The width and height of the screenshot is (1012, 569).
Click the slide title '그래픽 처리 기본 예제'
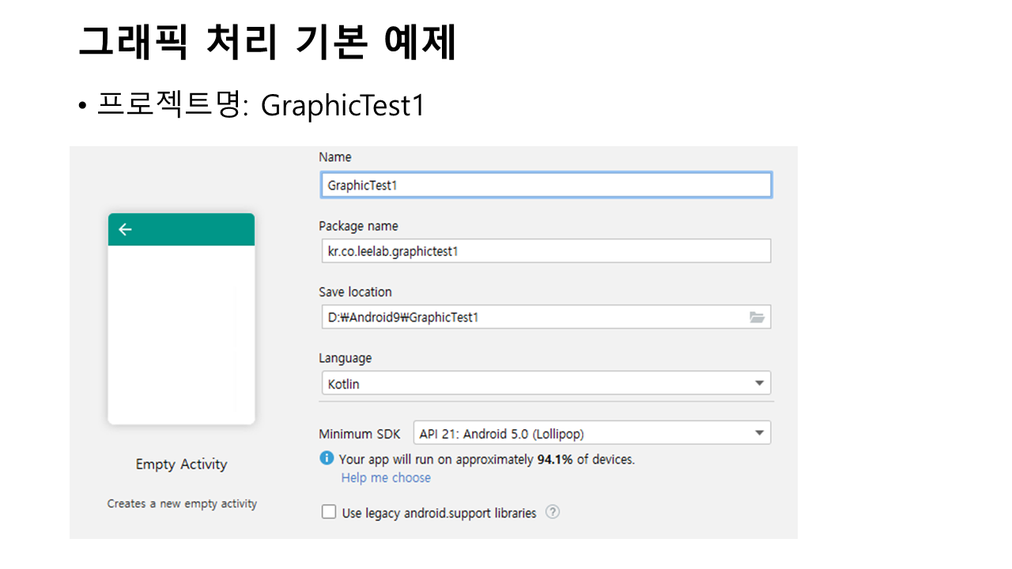click(x=267, y=43)
